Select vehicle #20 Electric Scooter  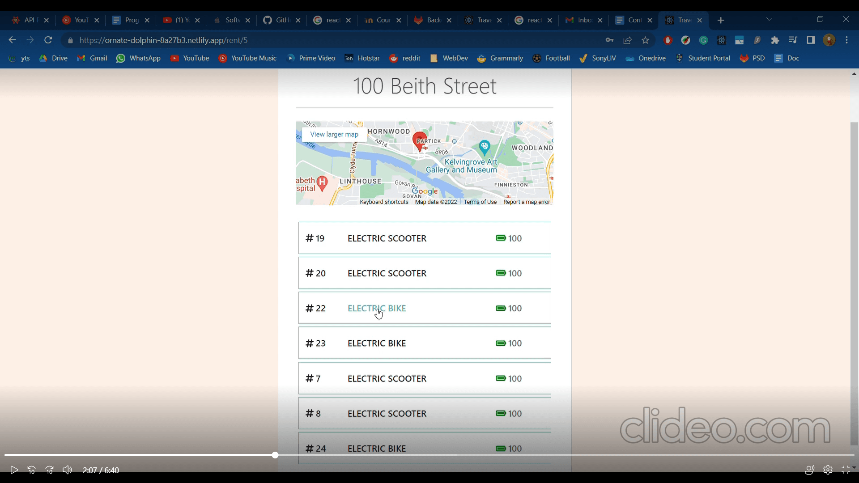point(425,273)
